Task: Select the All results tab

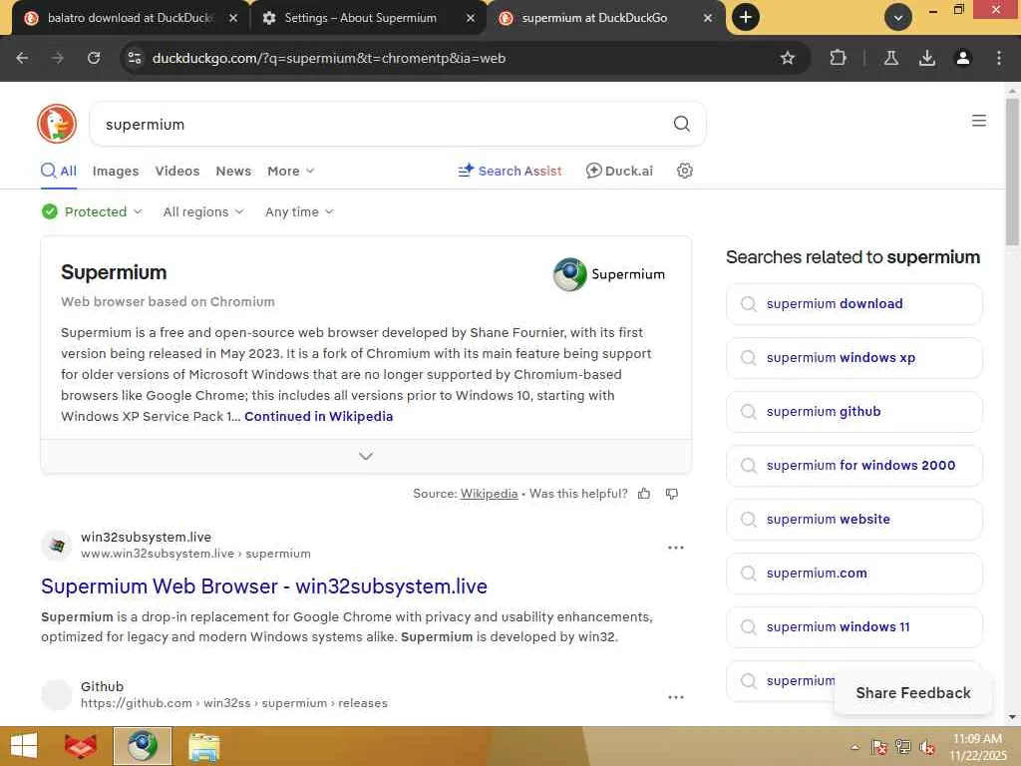Action: tap(59, 171)
